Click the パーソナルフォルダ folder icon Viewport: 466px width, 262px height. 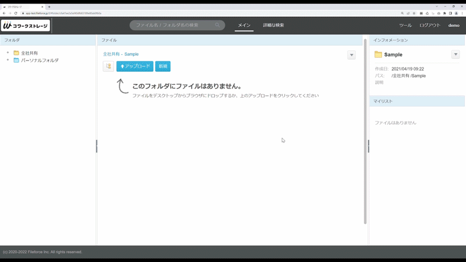click(x=16, y=60)
